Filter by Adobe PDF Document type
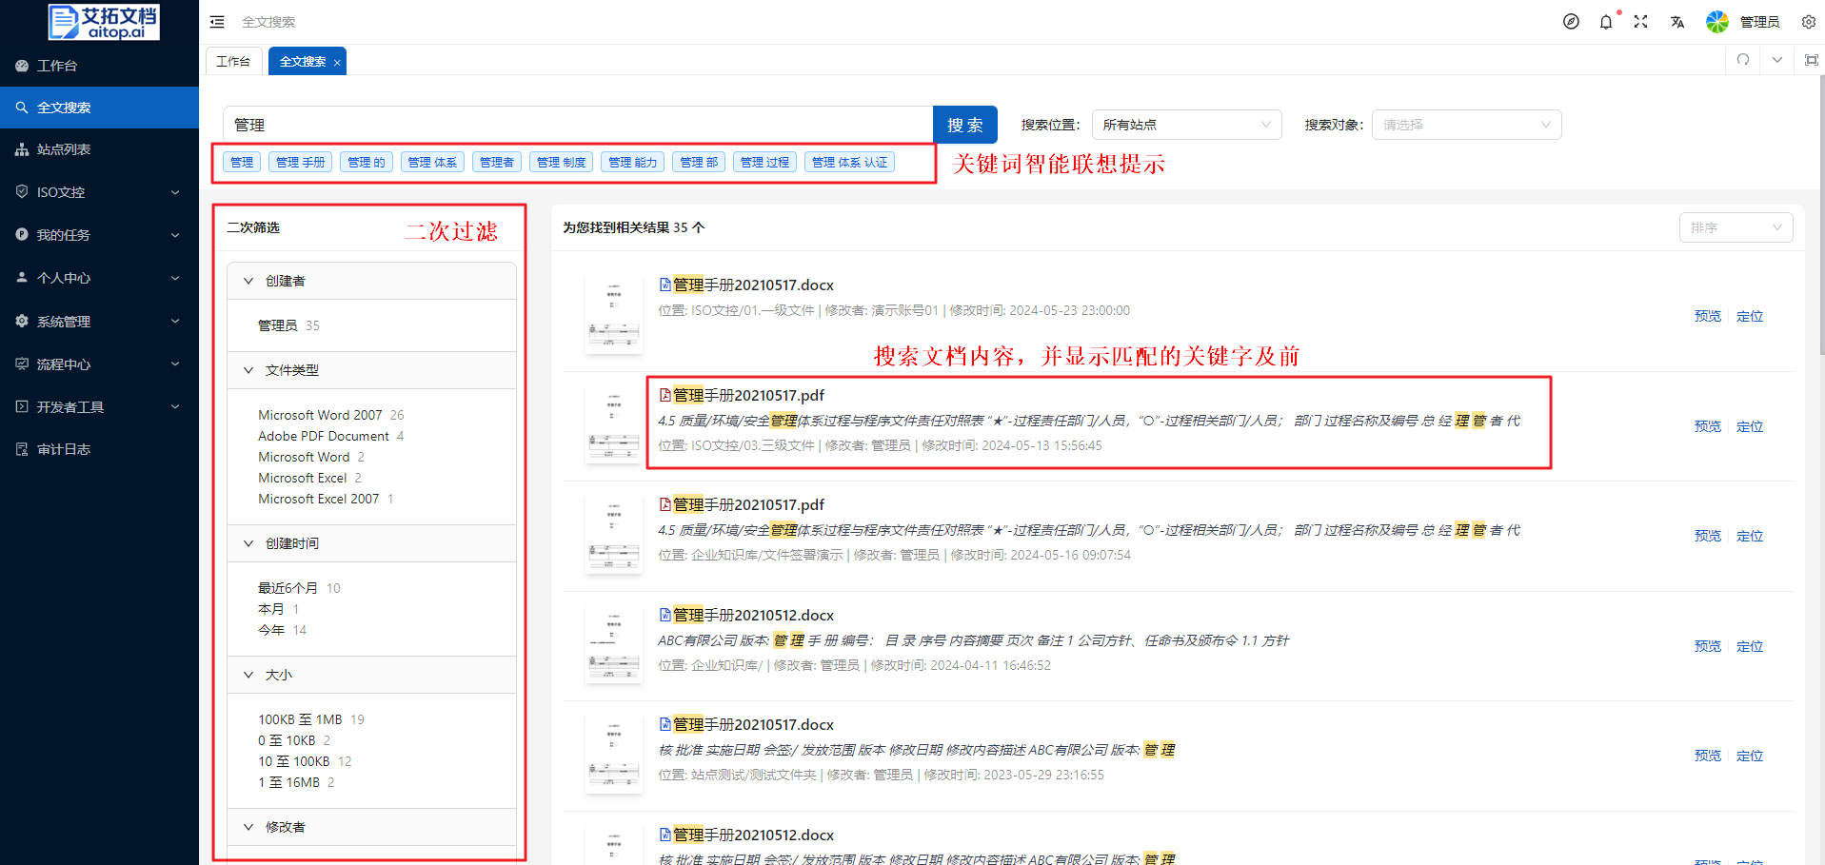The height and width of the screenshot is (865, 1825). tap(324, 436)
